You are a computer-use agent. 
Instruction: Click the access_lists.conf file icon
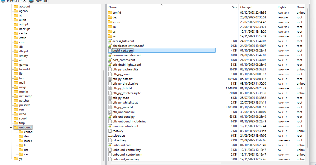click(x=110, y=41)
